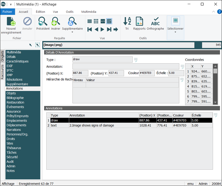Switch to contact sheet grid view
The width and height of the screenshot is (222, 186).
click(96, 21)
